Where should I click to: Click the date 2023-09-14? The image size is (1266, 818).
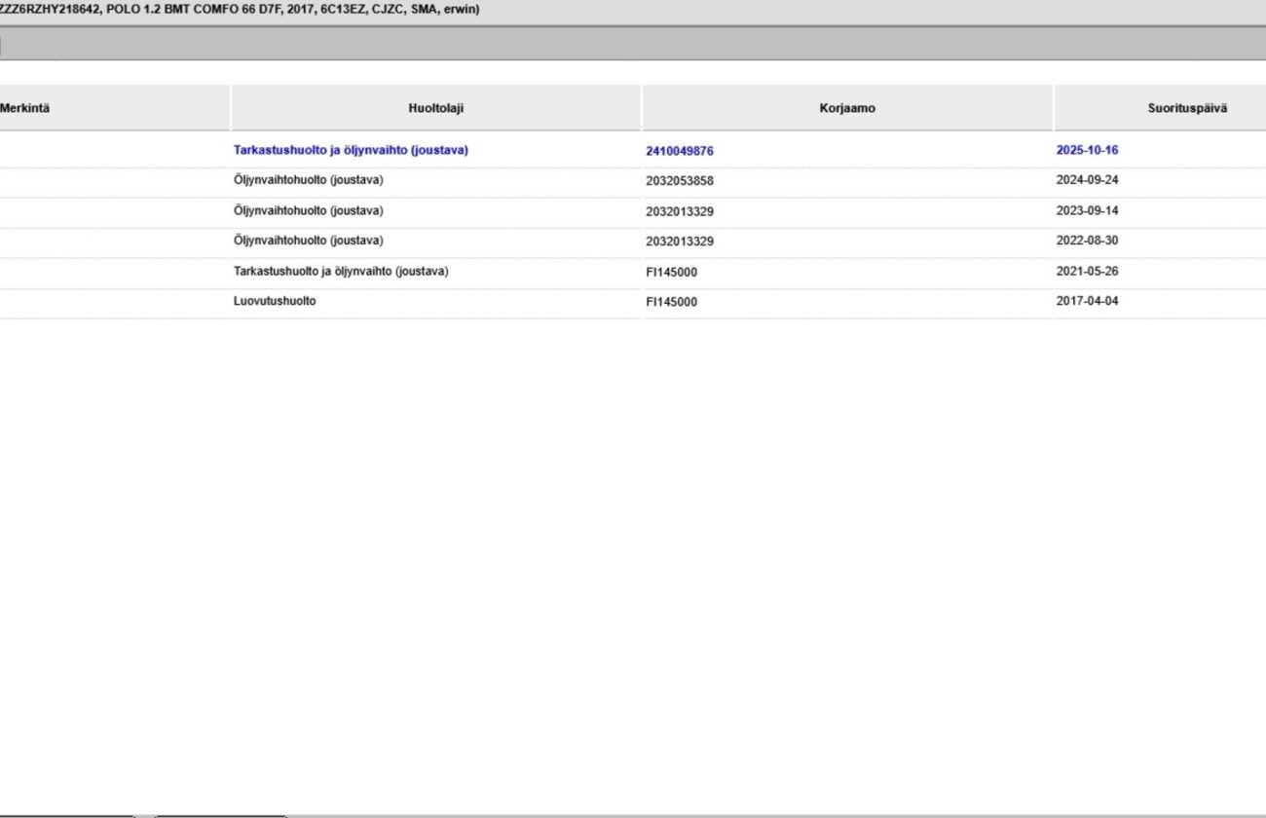[1087, 210]
